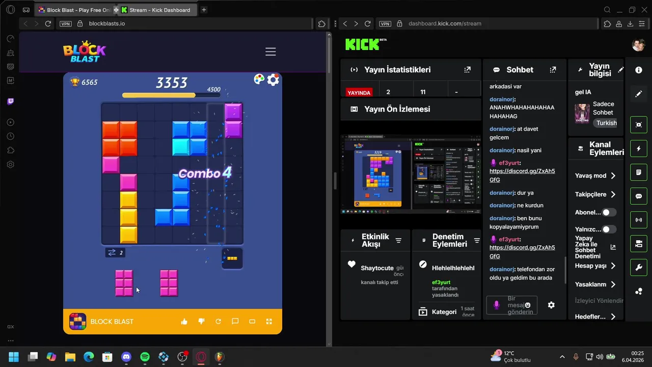Image resolution: width=652 pixels, height=367 pixels.
Task: Expand Hesap yaşı option
Action: (595, 266)
